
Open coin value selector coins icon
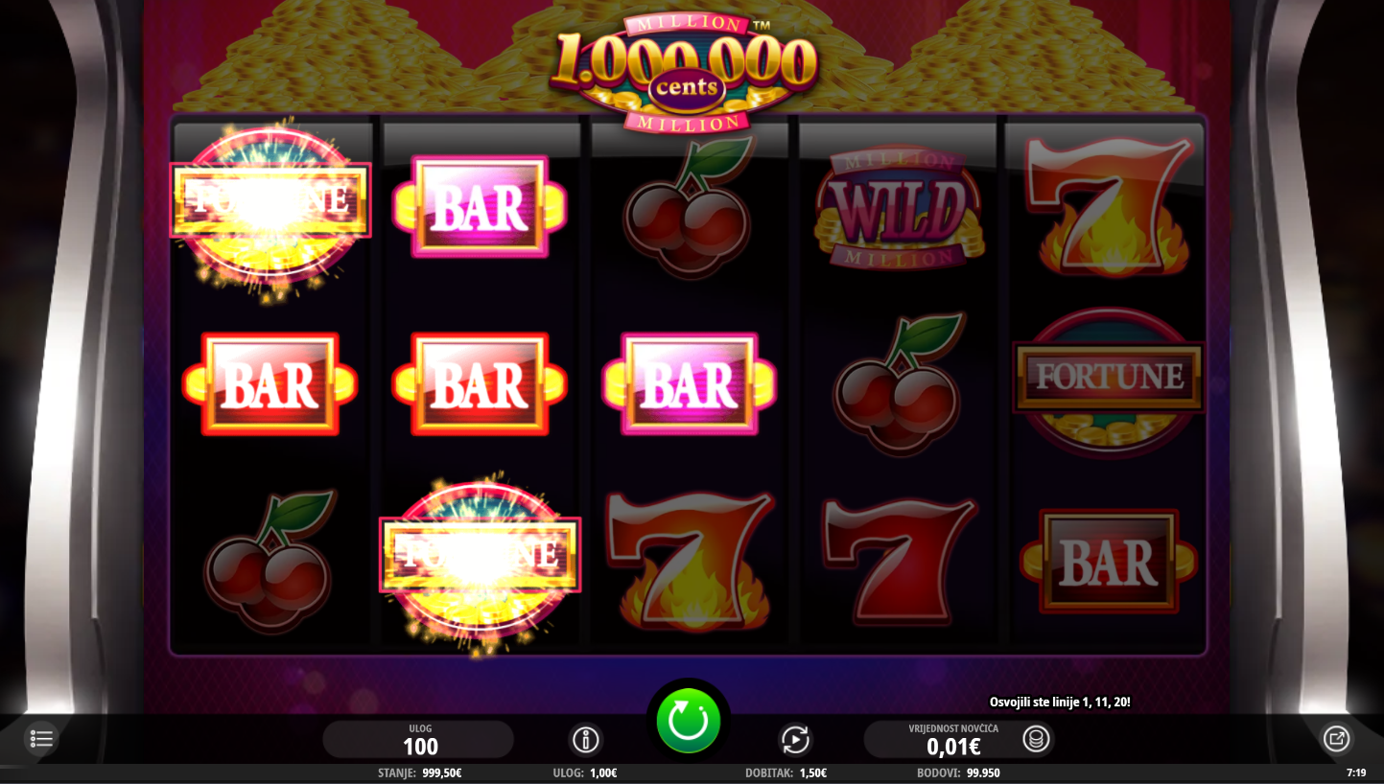1036,739
